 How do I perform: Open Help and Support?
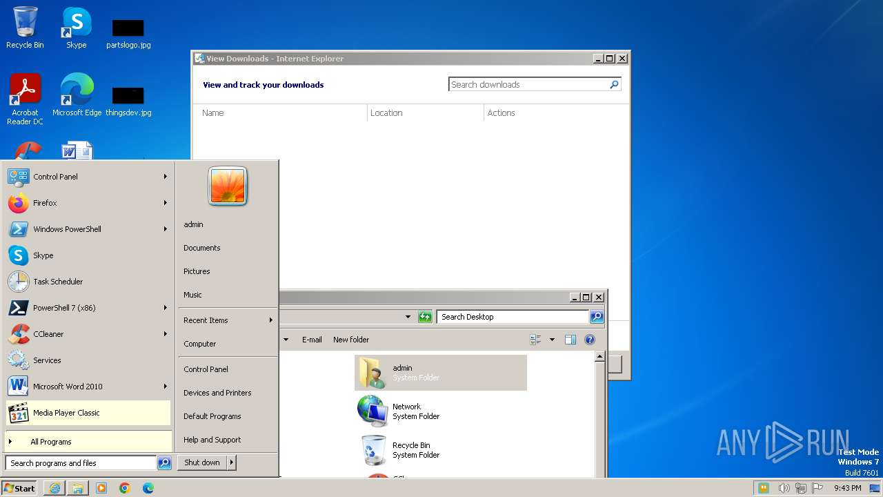coord(212,440)
